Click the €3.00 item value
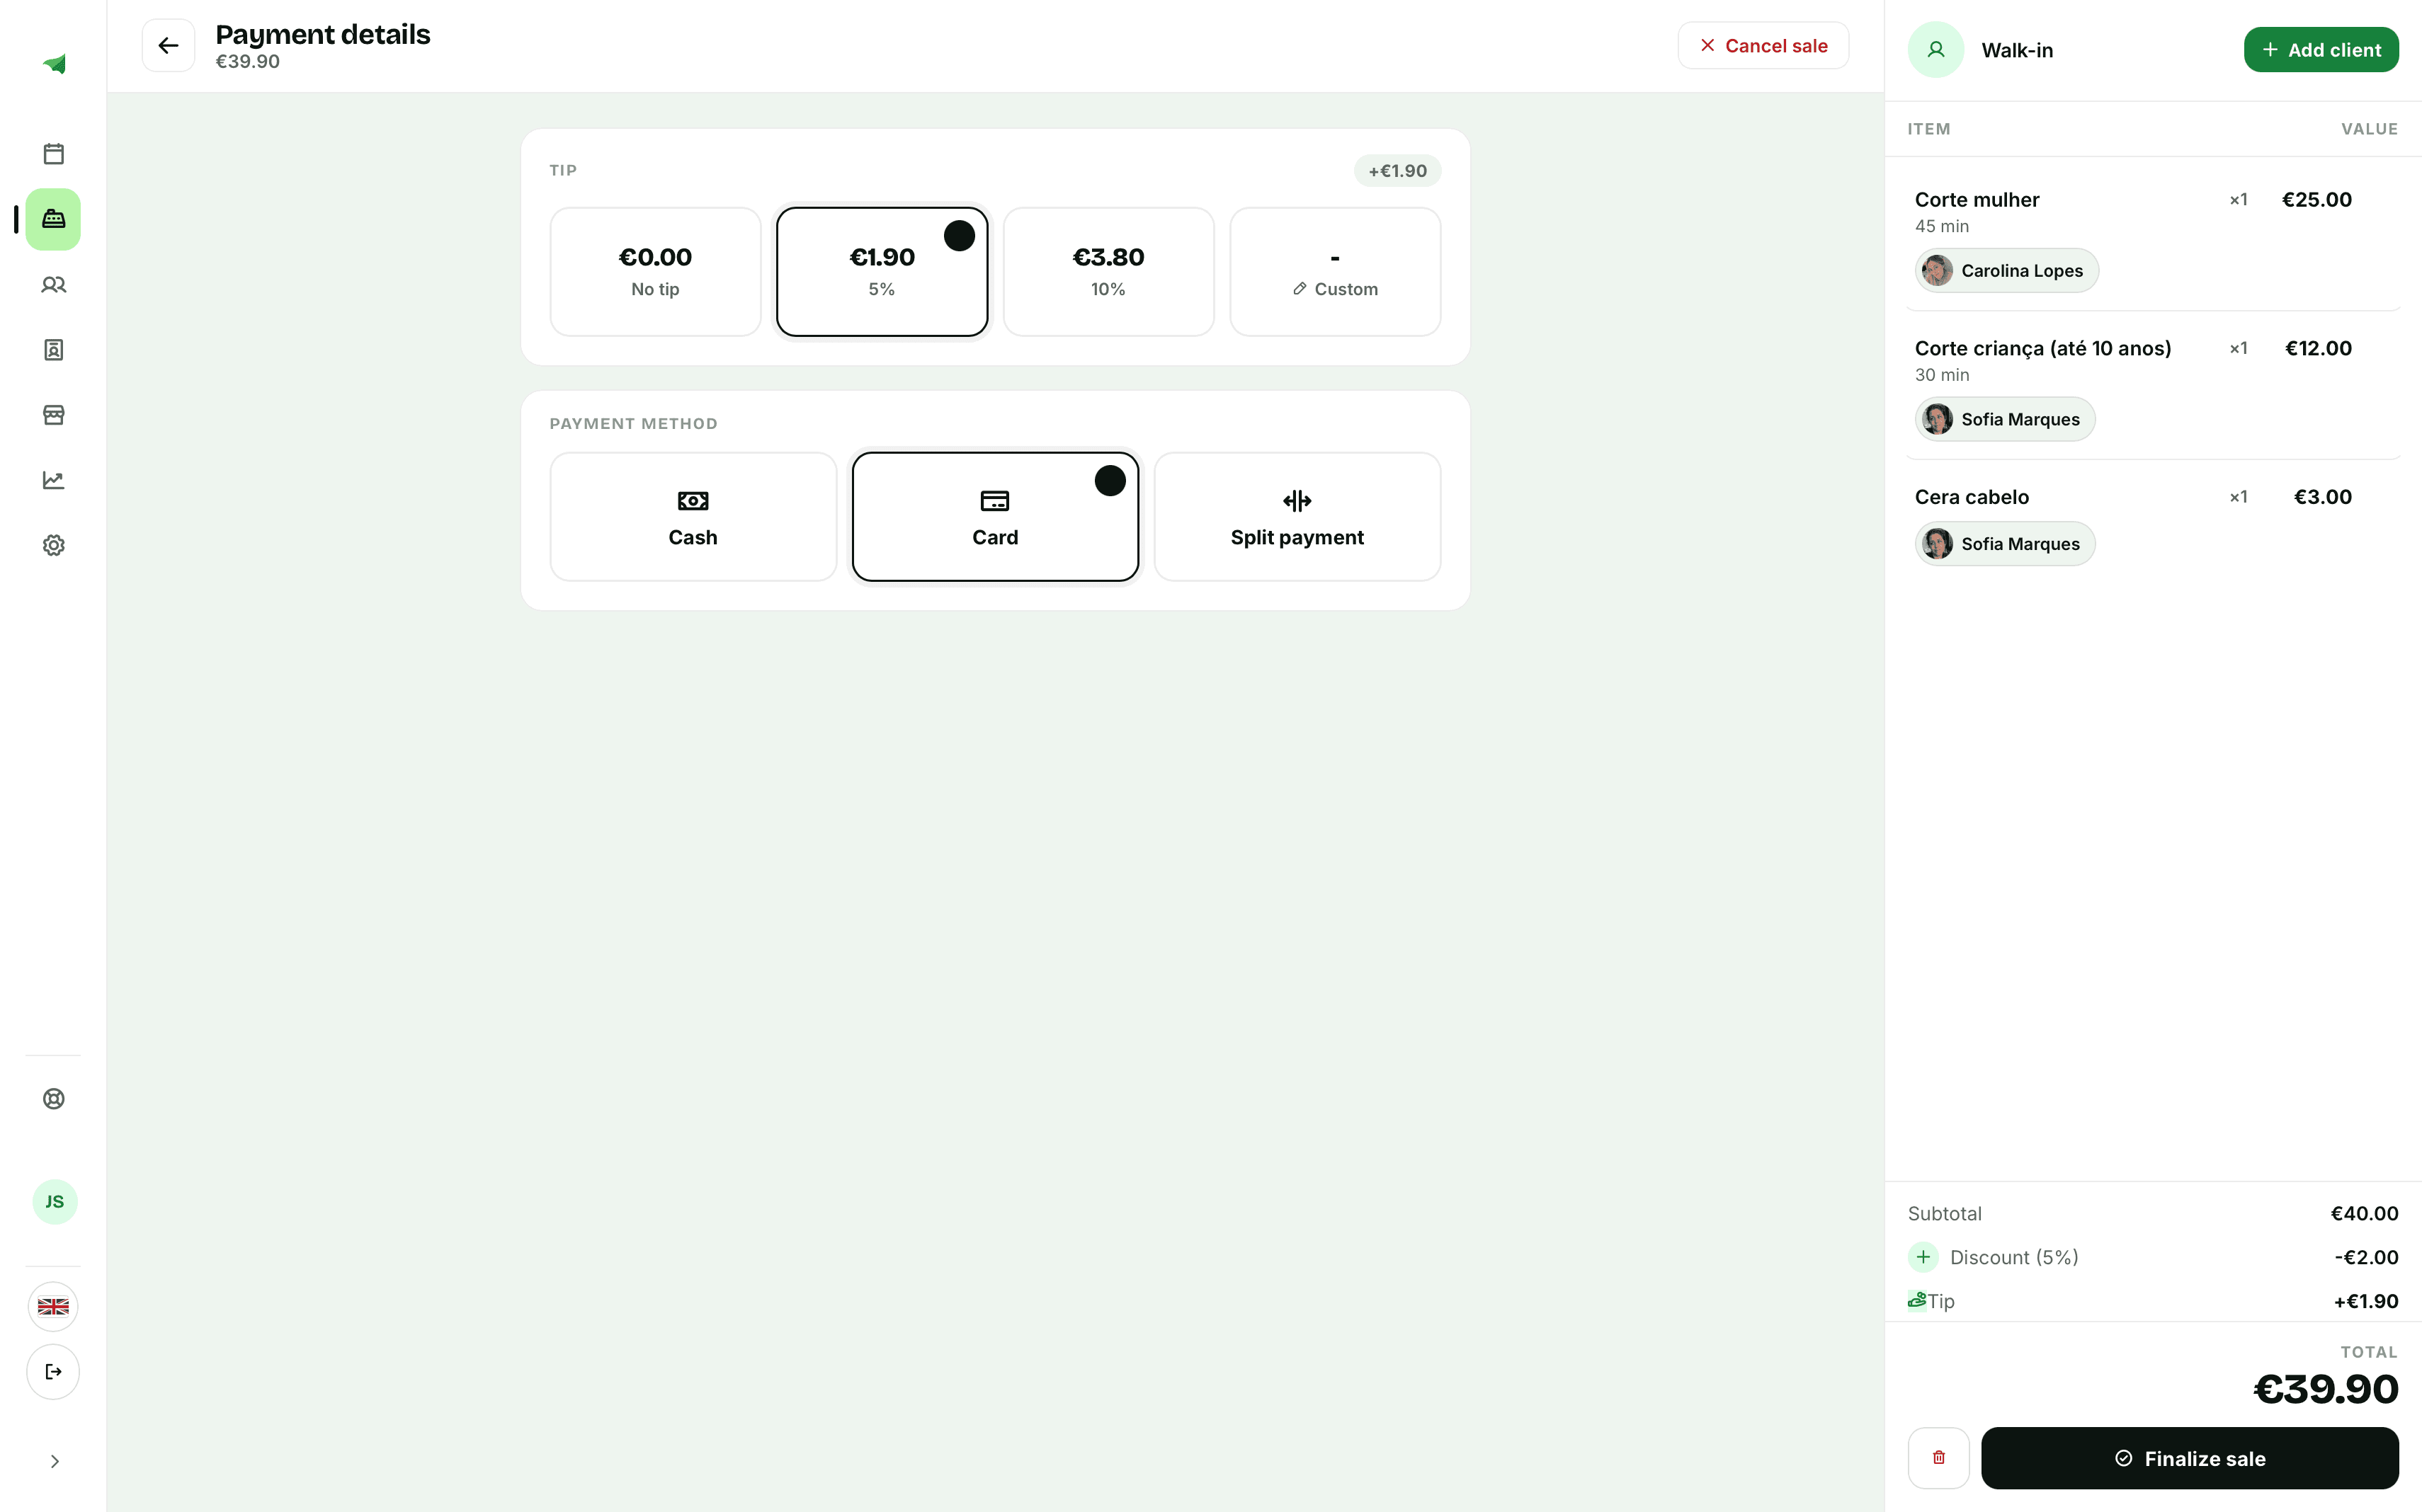This screenshot has height=1512, width=2422. click(2322, 497)
